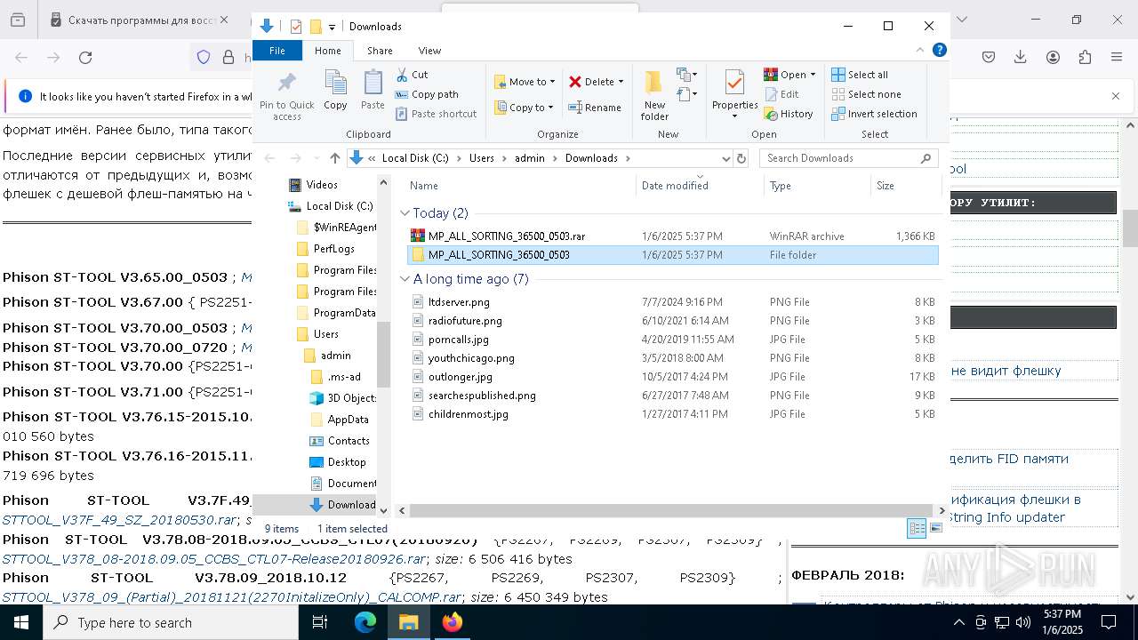Click the Size column header
Viewport: 1138px width, 640px height.
point(905,186)
